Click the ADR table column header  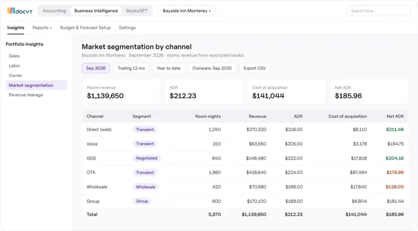point(298,117)
